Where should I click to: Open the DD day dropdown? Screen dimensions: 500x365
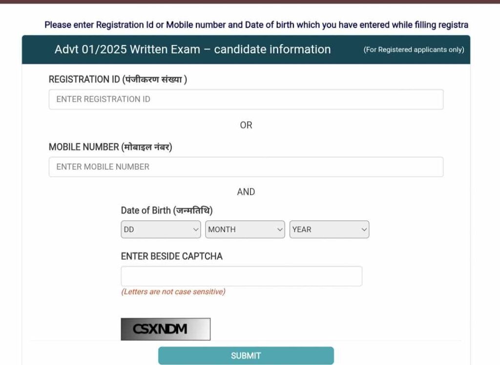tap(161, 229)
